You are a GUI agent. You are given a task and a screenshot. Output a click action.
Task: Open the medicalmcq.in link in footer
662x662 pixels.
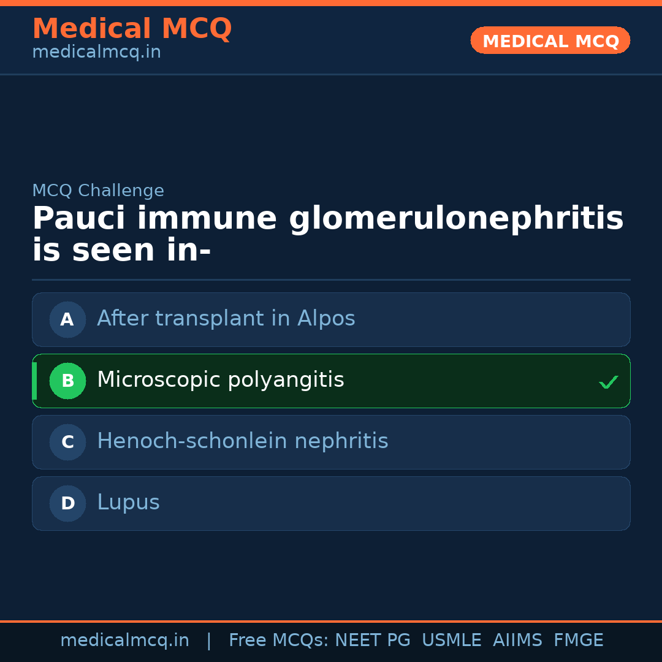(x=124, y=641)
